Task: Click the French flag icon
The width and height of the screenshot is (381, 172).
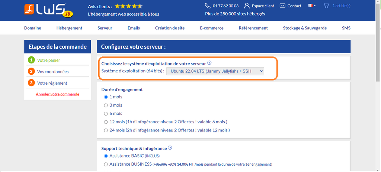Action: 310,6
